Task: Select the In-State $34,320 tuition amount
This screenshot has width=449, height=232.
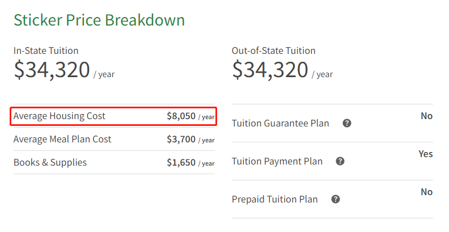Action: 52,70
